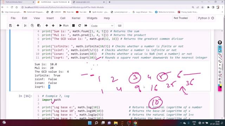The image size is (225, 126).
Task: Open the Edit menu
Action: click(24, 18)
